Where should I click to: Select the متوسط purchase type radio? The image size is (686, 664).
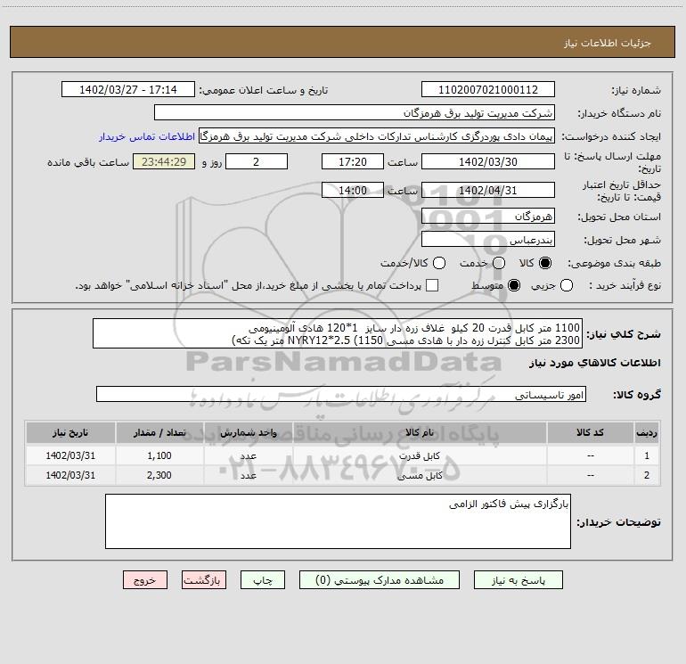click(514, 285)
